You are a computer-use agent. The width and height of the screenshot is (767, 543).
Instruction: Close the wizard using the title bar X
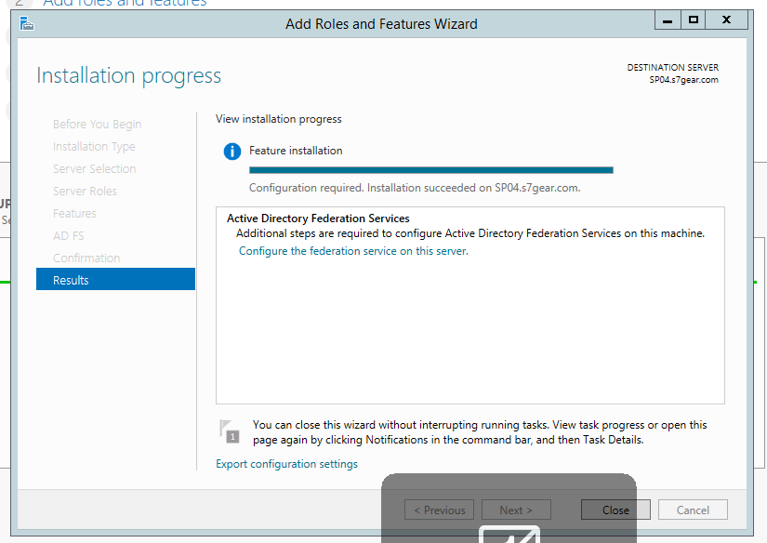(x=726, y=20)
